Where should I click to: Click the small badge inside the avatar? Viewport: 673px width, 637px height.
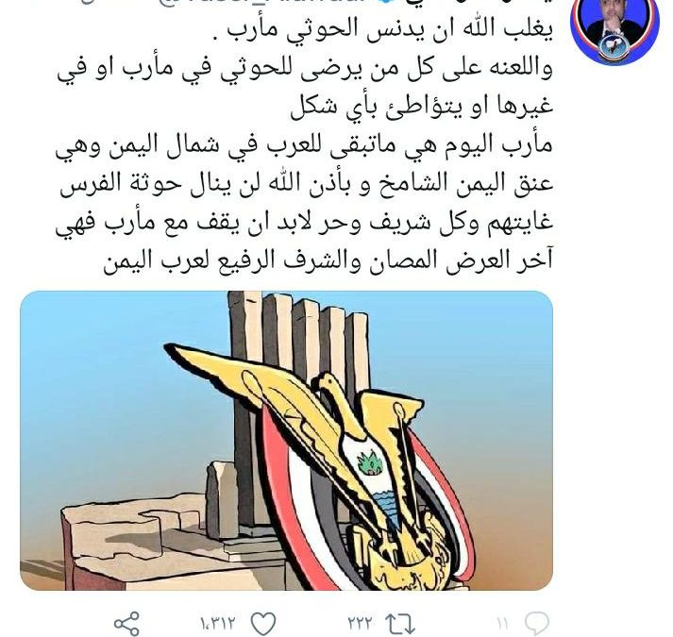tap(614, 48)
